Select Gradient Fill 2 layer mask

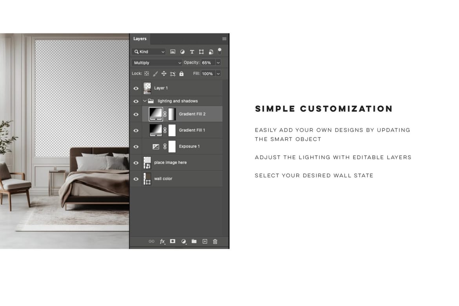click(172, 114)
